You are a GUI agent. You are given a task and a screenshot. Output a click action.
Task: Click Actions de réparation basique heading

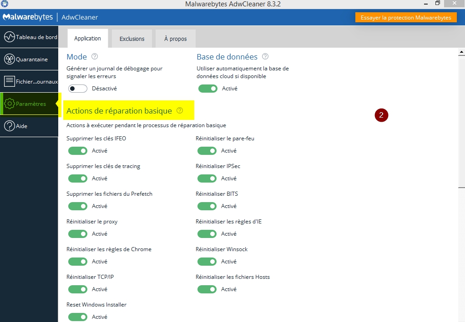[119, 111]
